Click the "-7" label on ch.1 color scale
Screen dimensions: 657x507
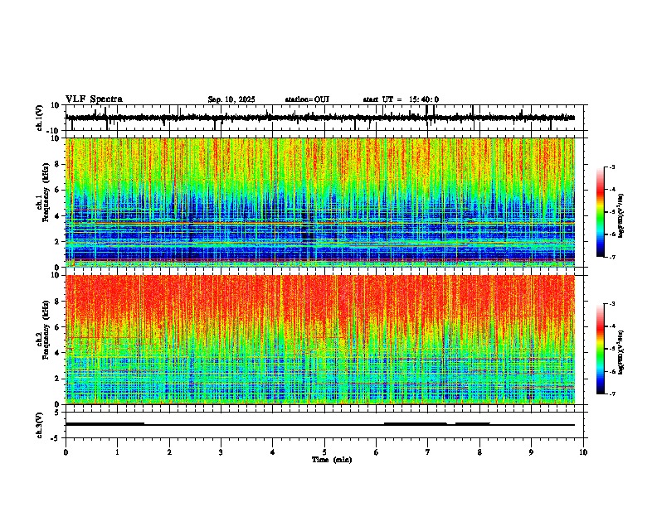[612, 257]
